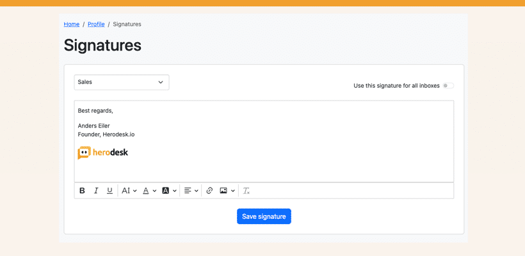Apply italic formatting with the I icon
The width and height of the screenshot is (525, 256).
coord(96,191)
